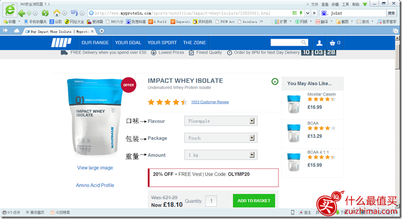Viewport: 402px width, 219px height.
Task: Click the green V vegetarian badge
Action: point(275,82)
